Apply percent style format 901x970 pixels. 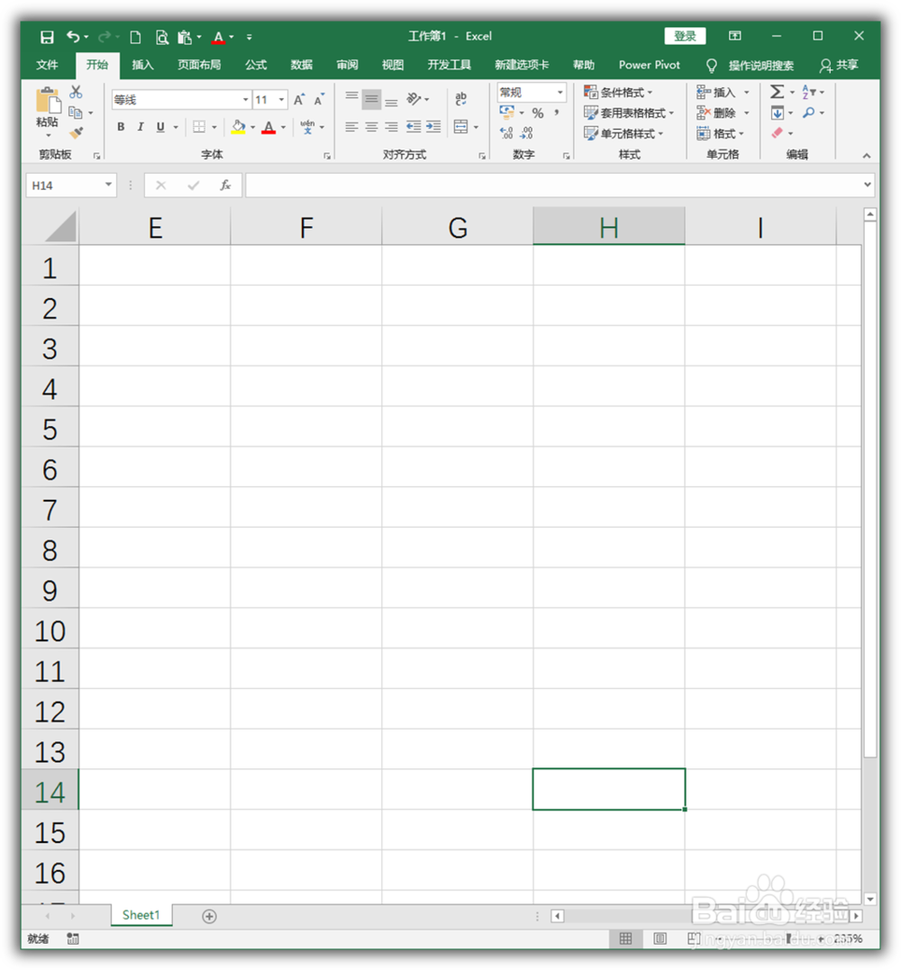pos(538,113)
